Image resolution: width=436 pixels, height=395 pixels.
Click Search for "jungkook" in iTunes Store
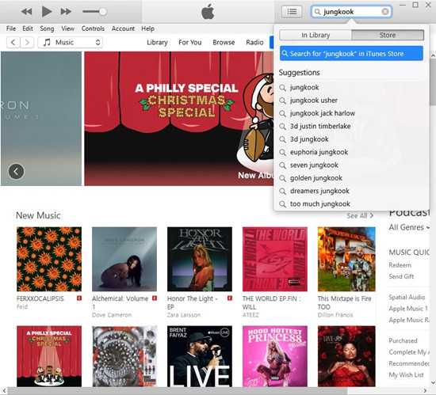351,54
